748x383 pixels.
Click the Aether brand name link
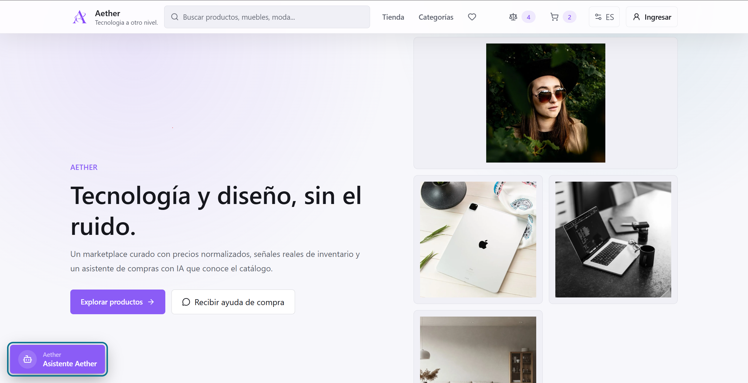tap(108, 13)
